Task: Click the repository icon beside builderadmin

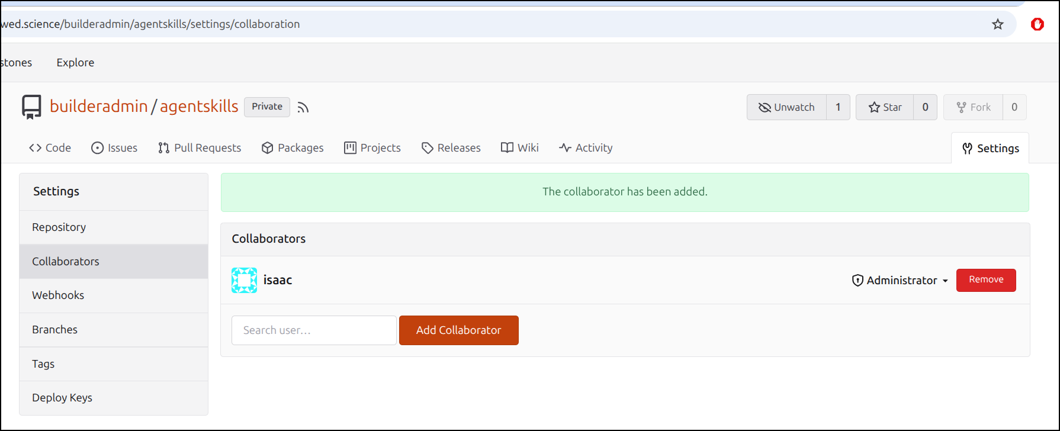Action: (x=32, y=107)
